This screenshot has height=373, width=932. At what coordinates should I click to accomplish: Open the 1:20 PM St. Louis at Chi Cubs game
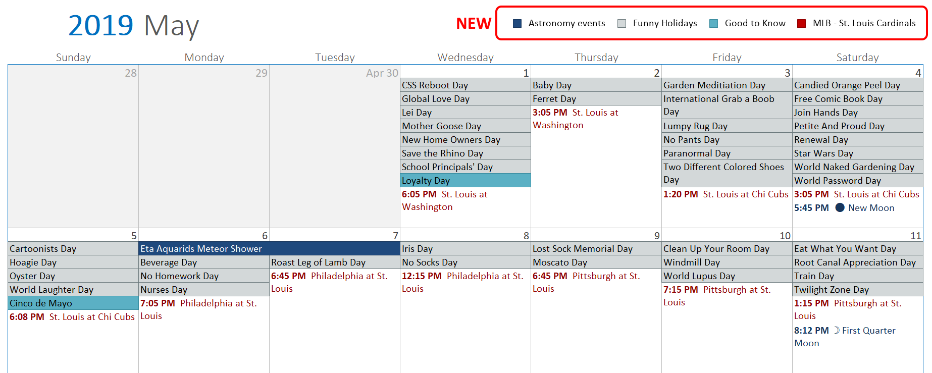coord(727,194)
